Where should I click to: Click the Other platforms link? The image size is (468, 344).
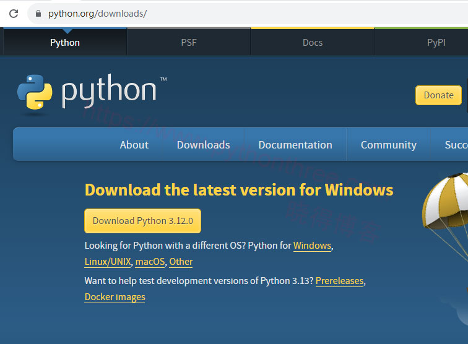[x=181, y=262]
